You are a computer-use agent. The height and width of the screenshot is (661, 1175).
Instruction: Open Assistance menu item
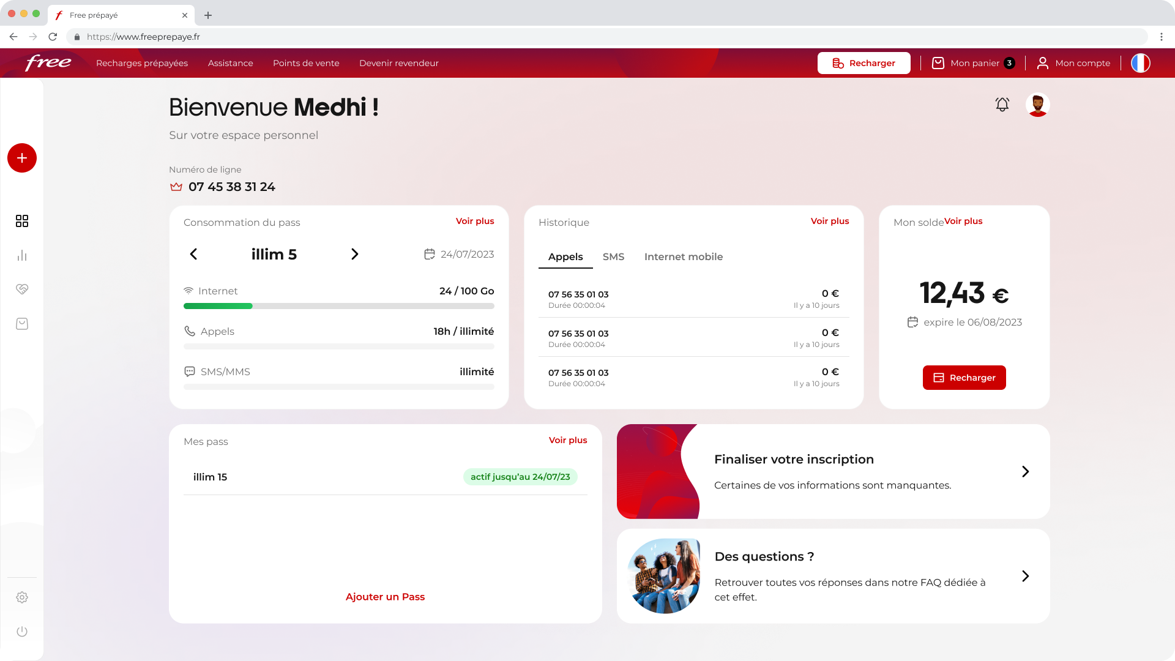[230, 63]
